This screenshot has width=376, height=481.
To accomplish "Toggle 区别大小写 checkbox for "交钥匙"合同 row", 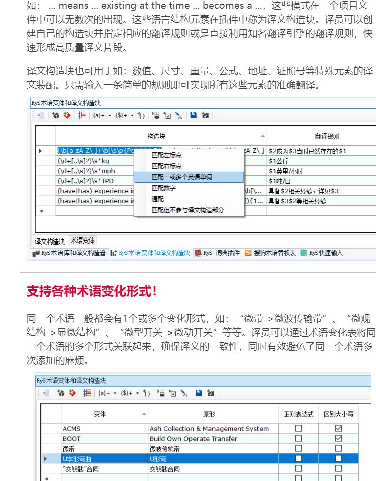I will (338, 469).
